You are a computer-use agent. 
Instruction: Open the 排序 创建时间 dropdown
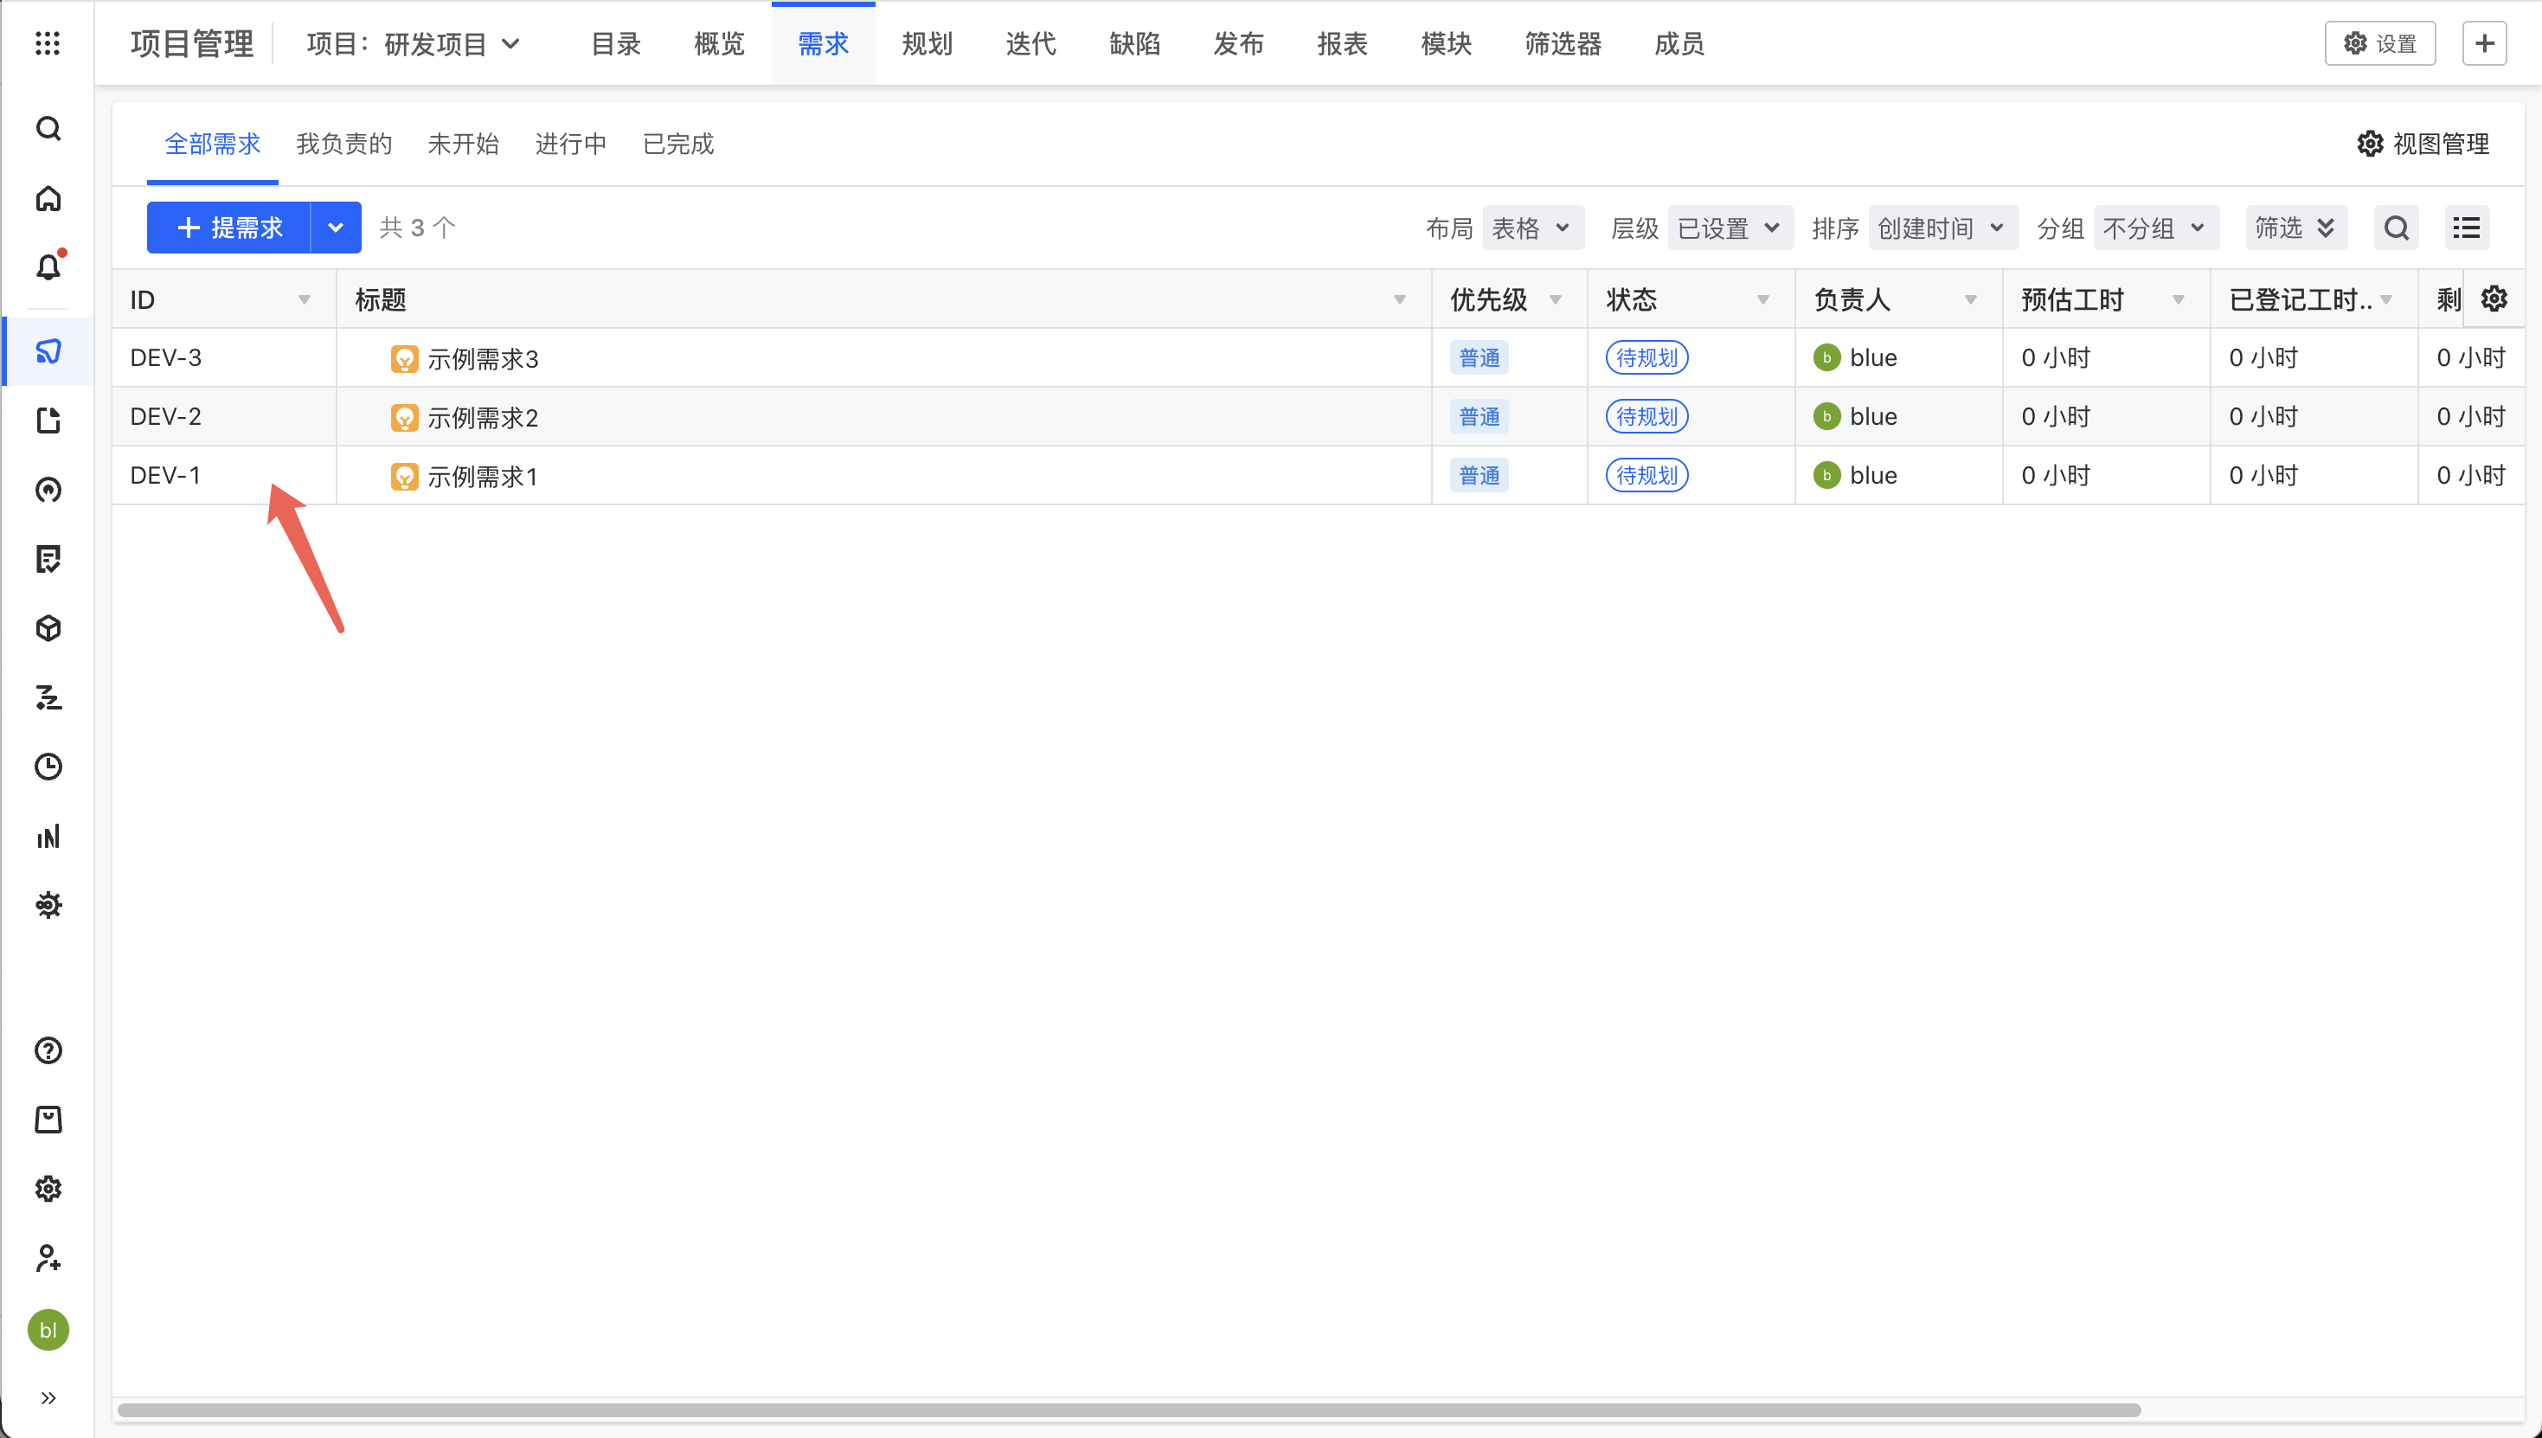click(1942, 228)
